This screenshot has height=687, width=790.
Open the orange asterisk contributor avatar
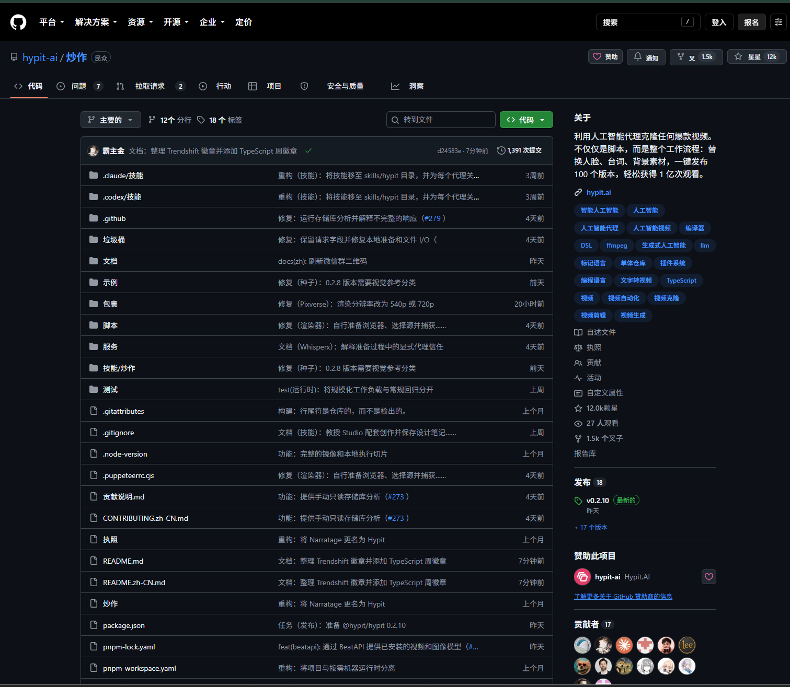tap(624, 645)
